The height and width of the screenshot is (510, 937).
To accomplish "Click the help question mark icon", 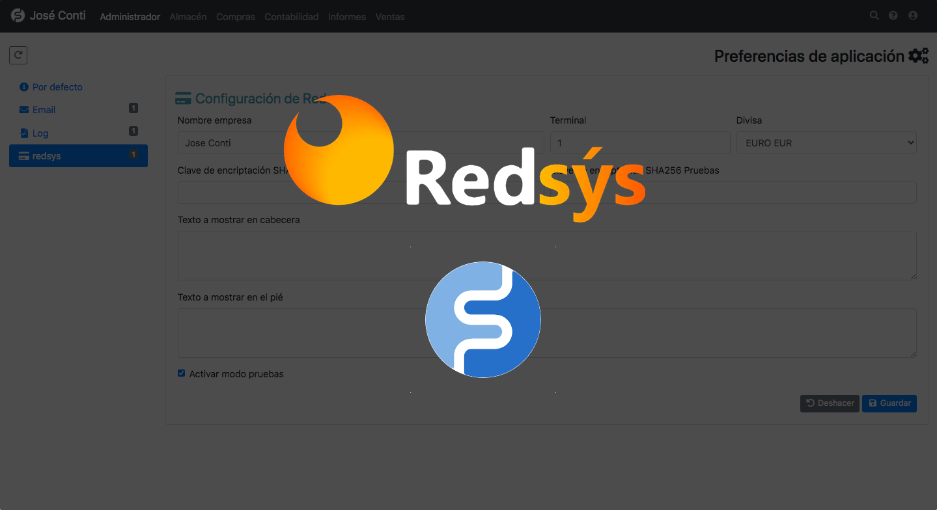I will coord(893,15).
